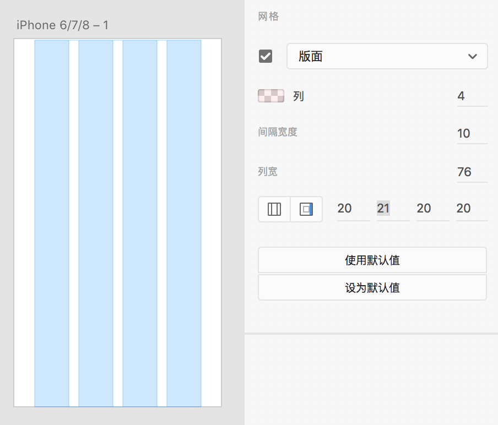This screenshot has height=425, width=498.
Task: Click the third of four margin fields
Action: click(x=432, y=208)
